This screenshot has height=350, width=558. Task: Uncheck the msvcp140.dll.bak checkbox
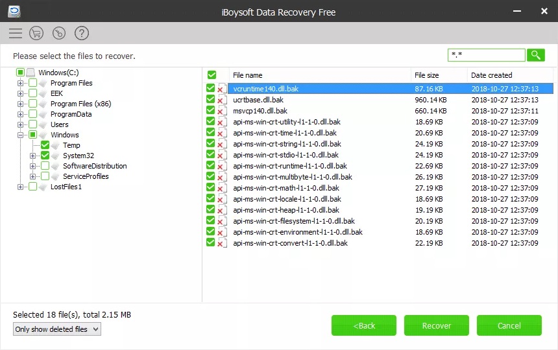click(x=210, y=110)
